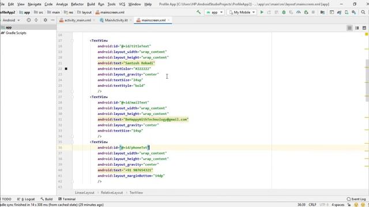369x207 pixels.
Task: Run the app with green play button
Action: tap(262, 12)
